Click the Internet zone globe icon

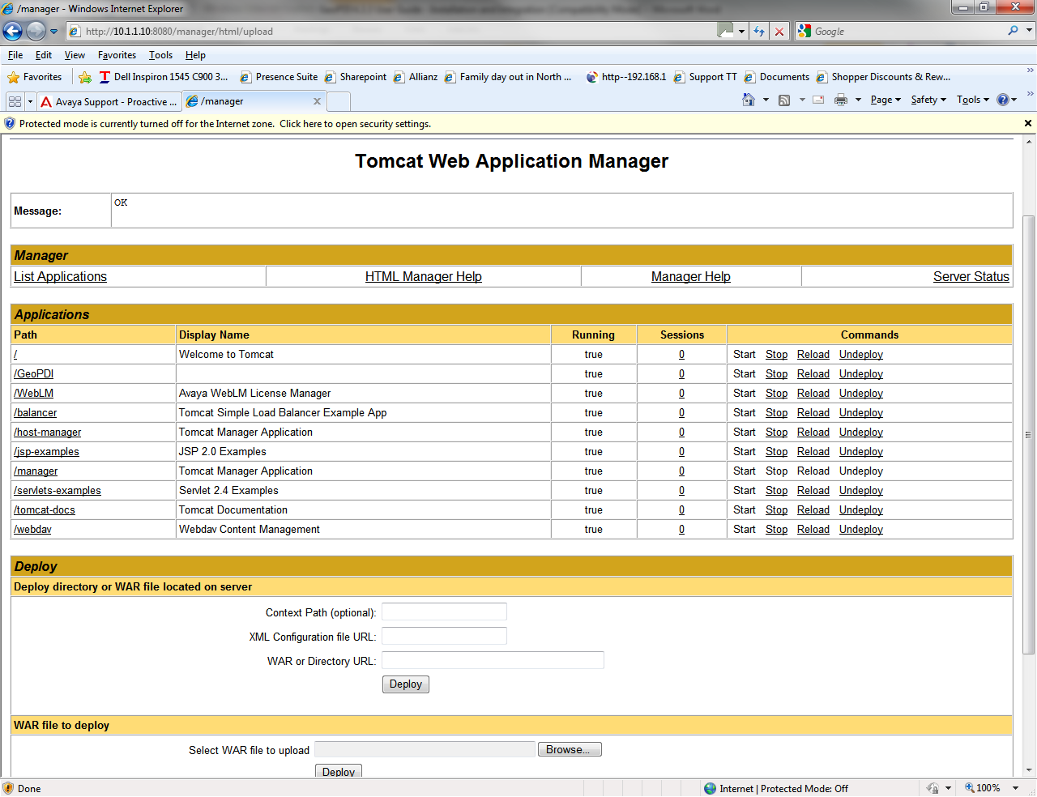click(711, 788)
